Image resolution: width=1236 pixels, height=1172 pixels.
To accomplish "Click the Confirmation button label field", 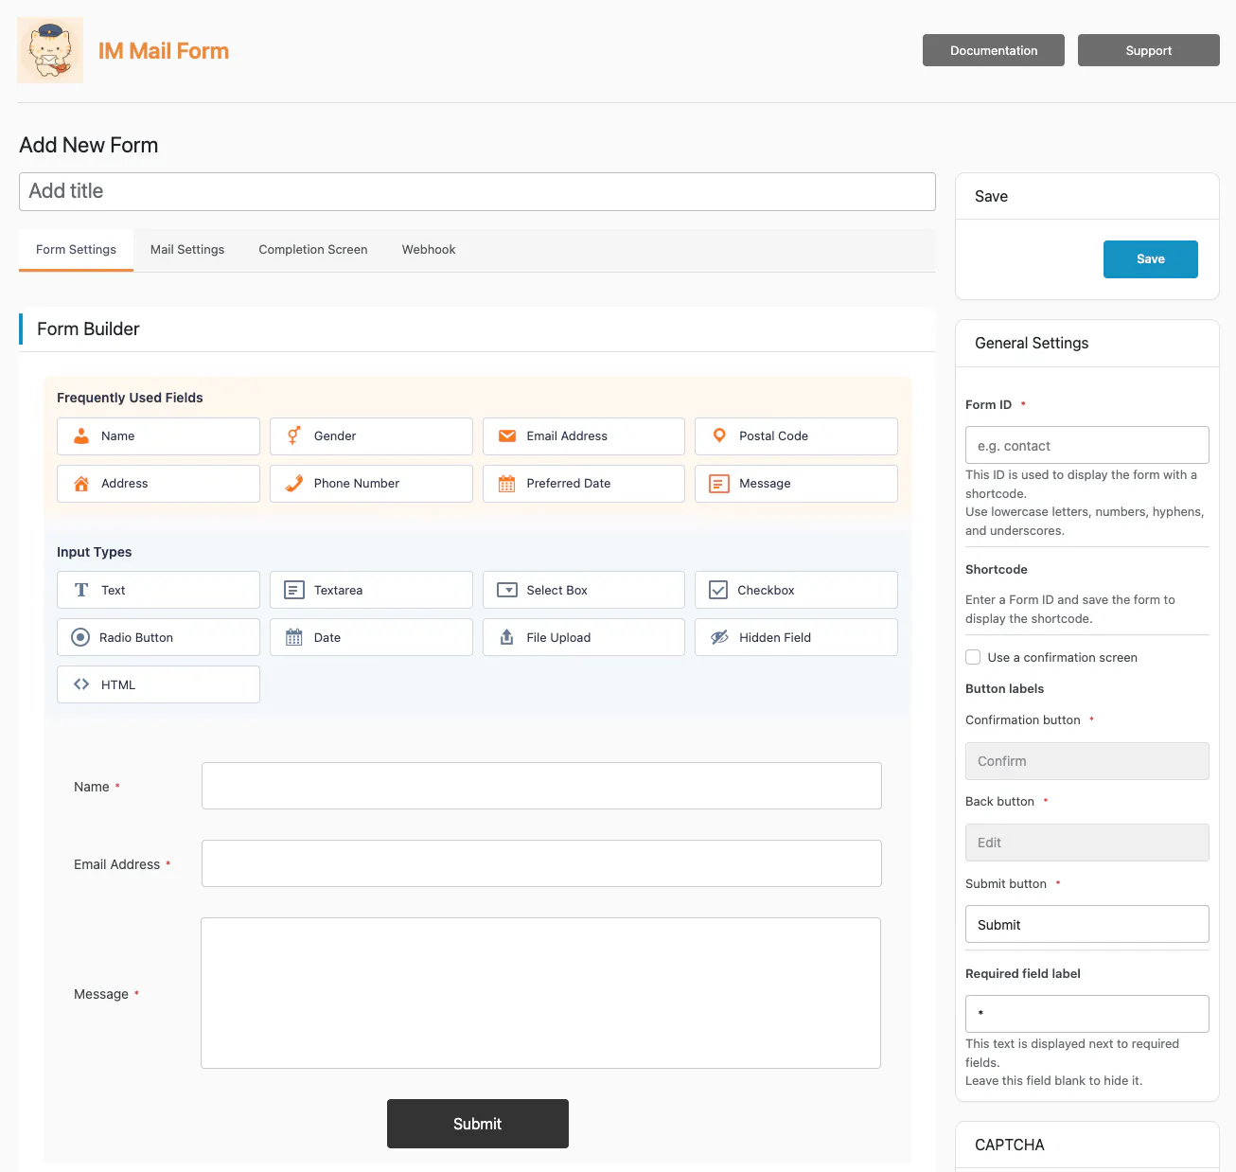I will point(1087,761).
